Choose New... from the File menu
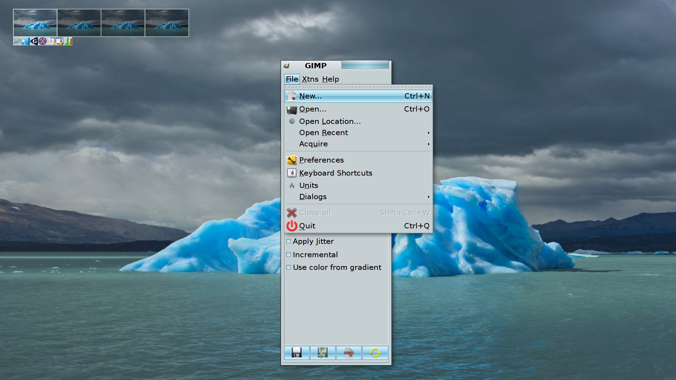 pos(358,96)
